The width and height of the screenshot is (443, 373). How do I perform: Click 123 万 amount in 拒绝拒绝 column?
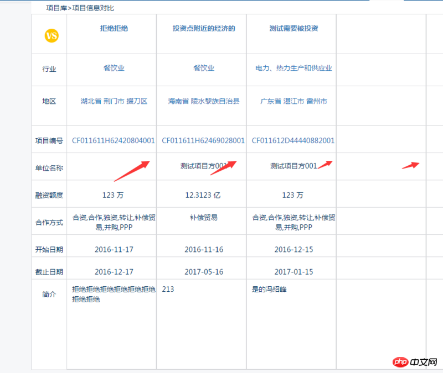pyautogui.click(x=113, y=195)
